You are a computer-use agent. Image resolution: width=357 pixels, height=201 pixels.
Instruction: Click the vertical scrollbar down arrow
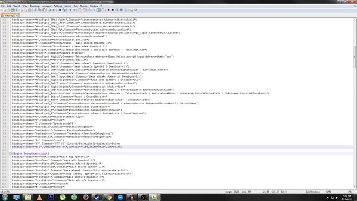[355, 187]
